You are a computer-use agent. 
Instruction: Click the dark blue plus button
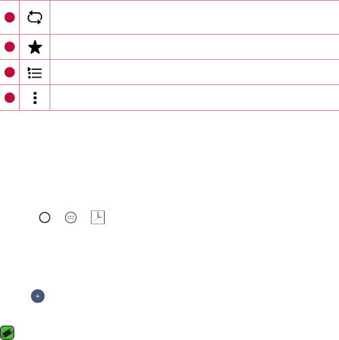point(38,296)
